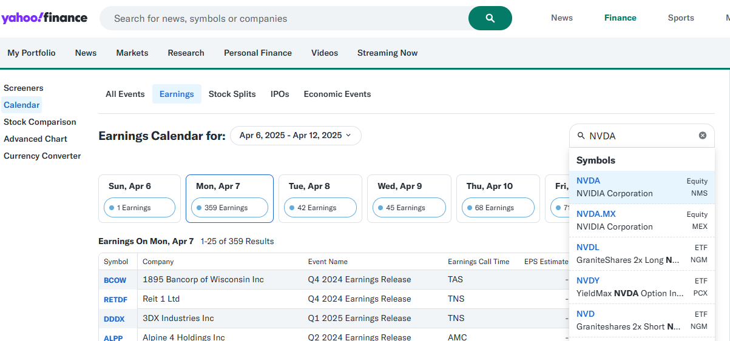Click the 1 Earnings pill for Sunday

(140, 208)
